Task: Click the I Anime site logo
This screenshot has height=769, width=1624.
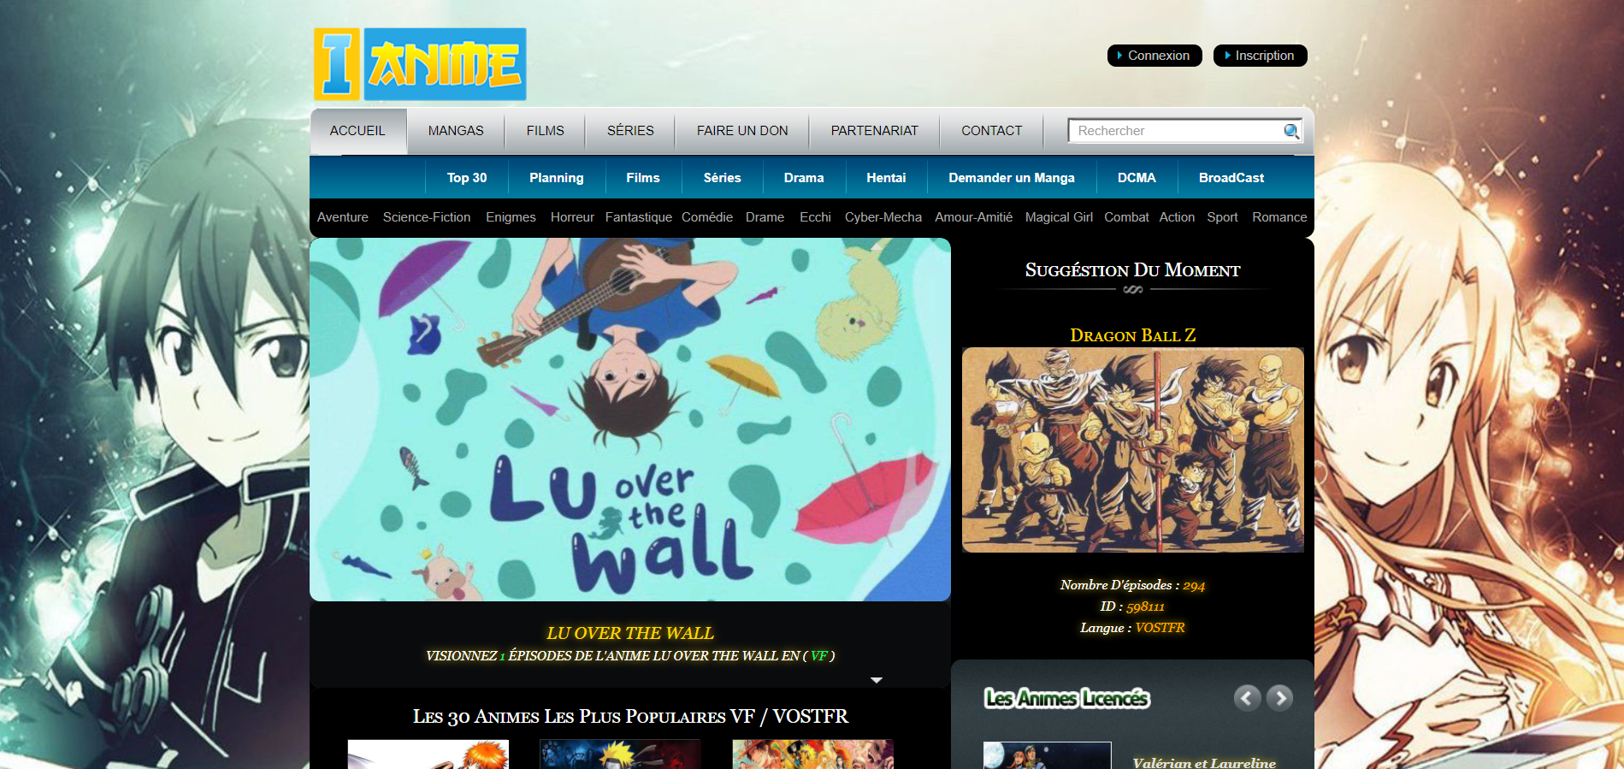Action: click(x=420, y=64)
